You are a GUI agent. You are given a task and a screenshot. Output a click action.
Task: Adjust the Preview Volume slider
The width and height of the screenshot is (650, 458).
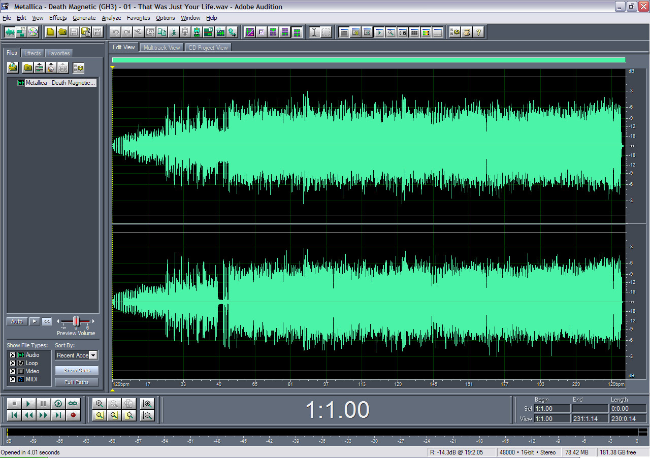pos(76,321)
